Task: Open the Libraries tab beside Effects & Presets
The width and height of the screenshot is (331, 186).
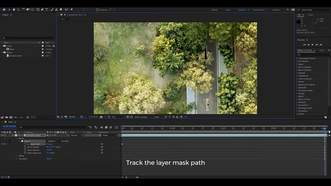Action: [x=322, y=51]
